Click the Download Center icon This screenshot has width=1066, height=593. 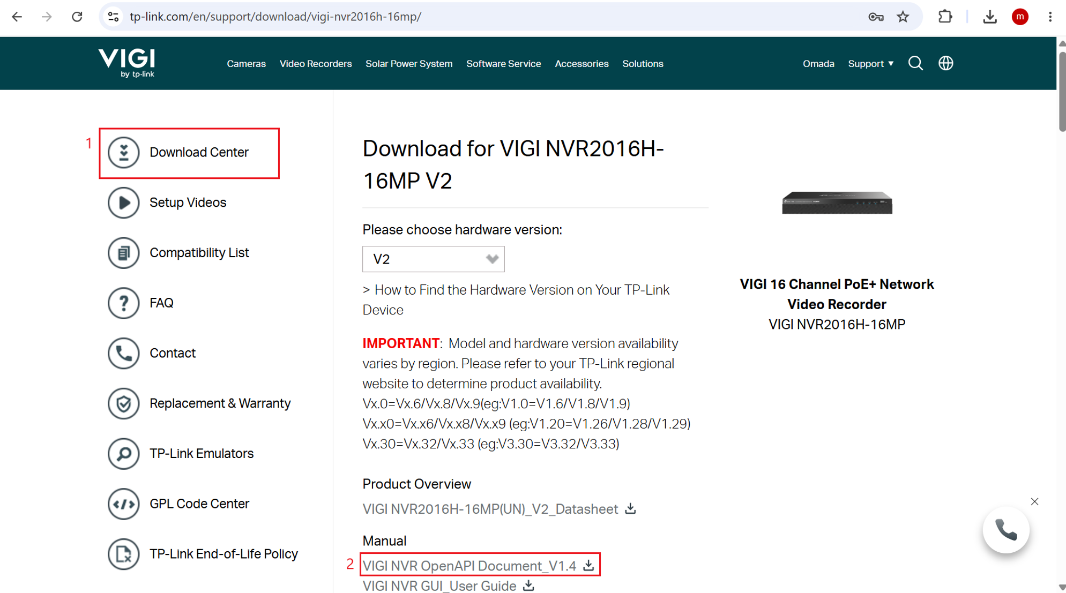point(123,152)
